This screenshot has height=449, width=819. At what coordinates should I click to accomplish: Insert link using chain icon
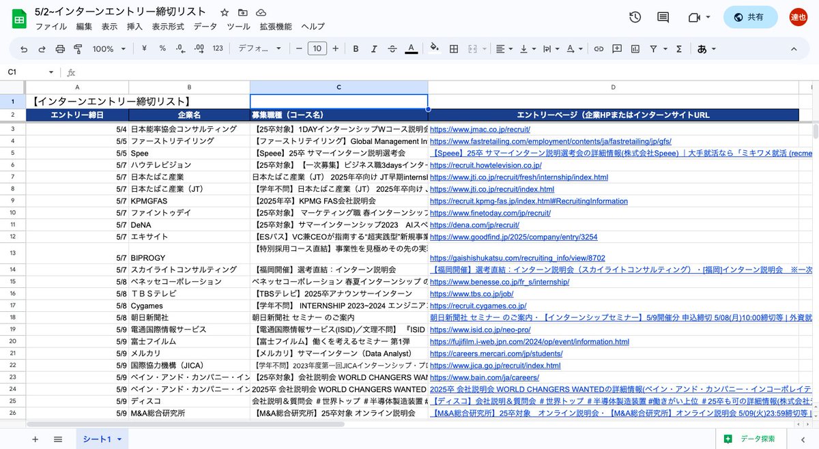[x=599, y=48]
